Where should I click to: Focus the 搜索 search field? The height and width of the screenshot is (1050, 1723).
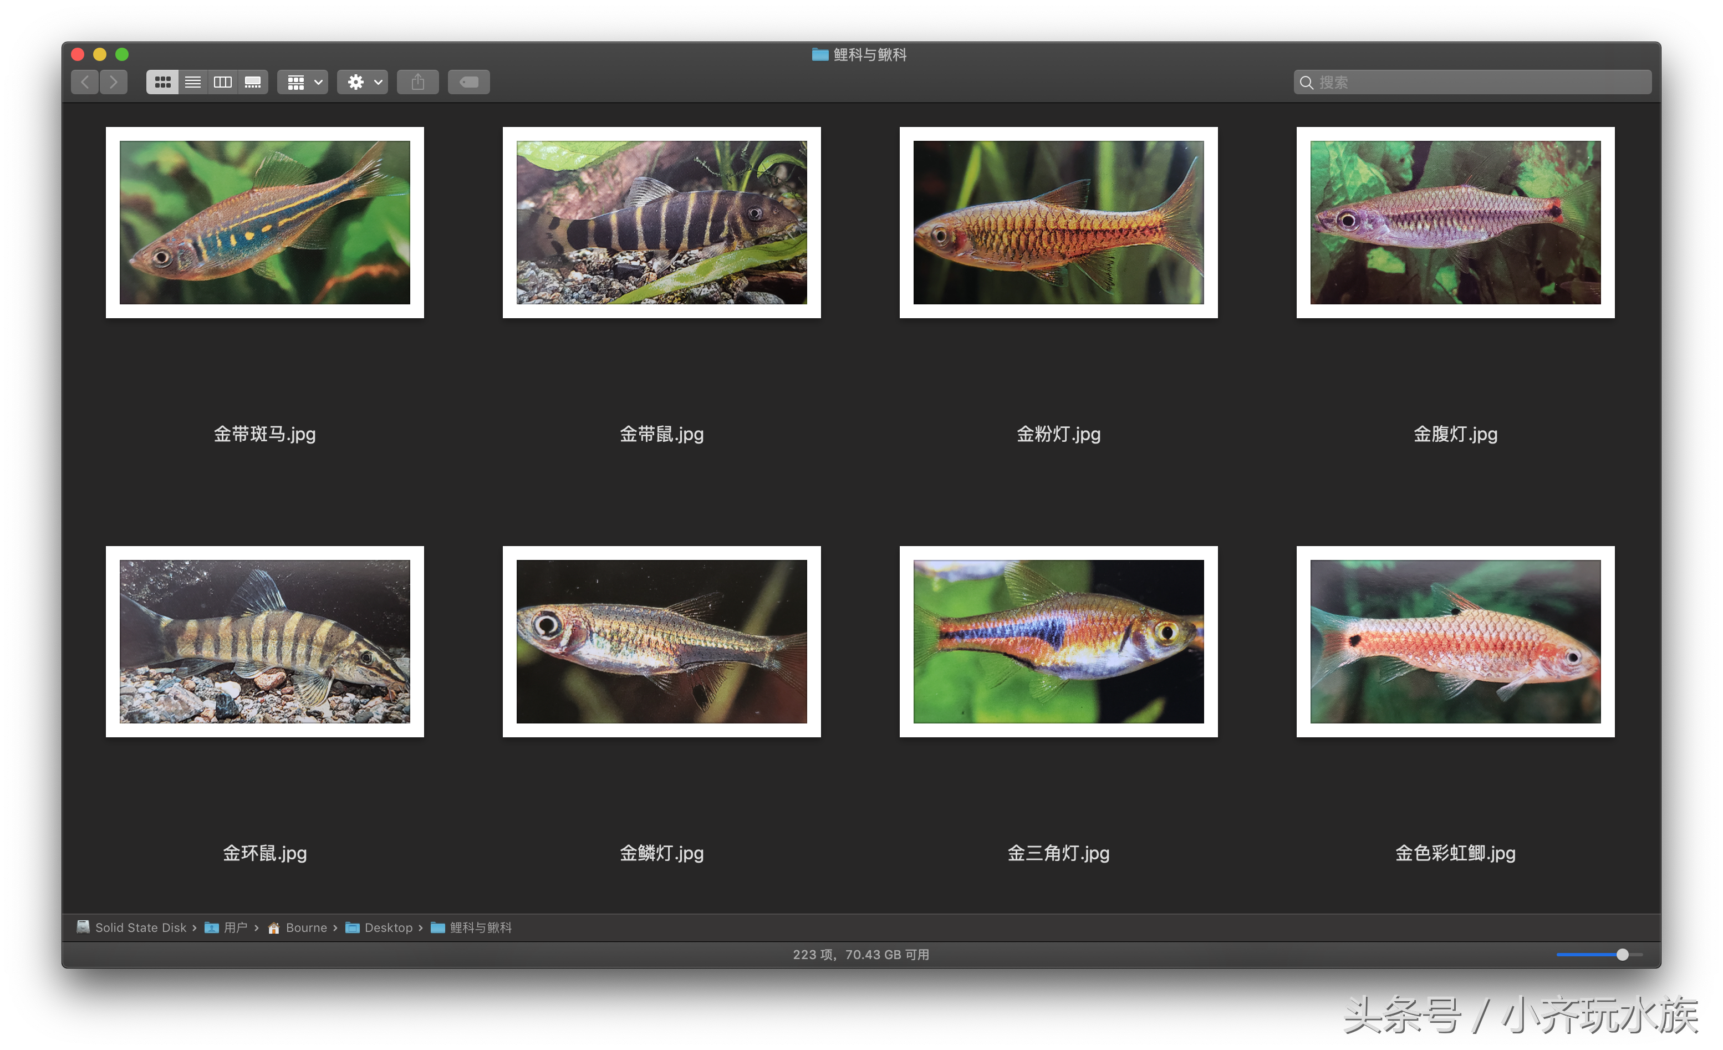[1472, 83]
